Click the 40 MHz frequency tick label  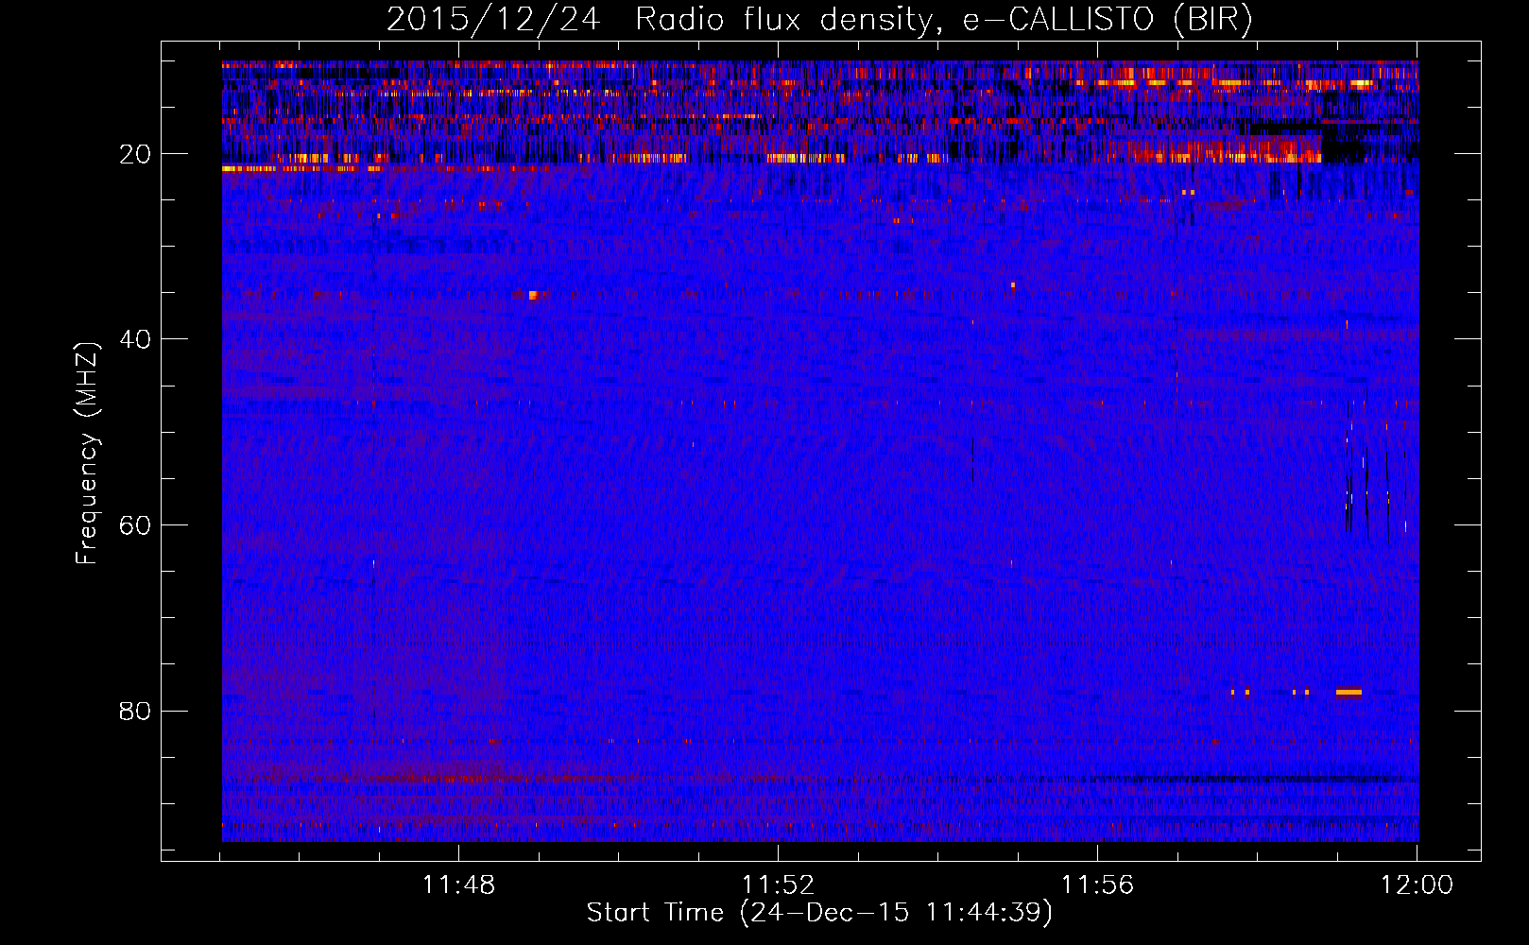tap(135, 339)
